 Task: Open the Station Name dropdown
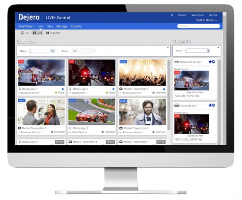206,20
